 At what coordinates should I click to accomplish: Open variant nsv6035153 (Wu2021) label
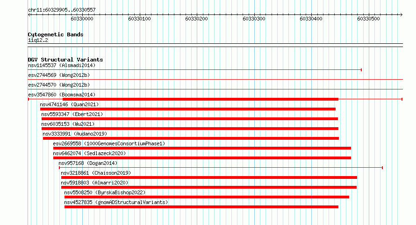coord(68,124)
